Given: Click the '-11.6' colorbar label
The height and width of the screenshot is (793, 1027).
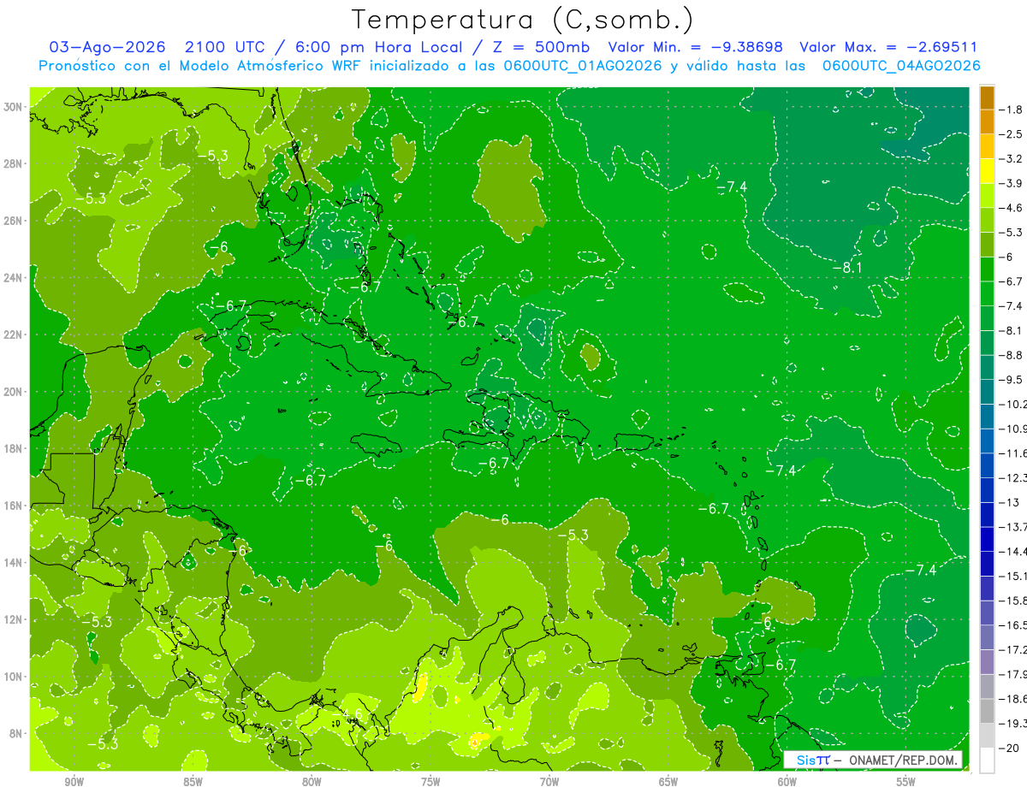Looking at the screenshot, I should click(1012, 453).
